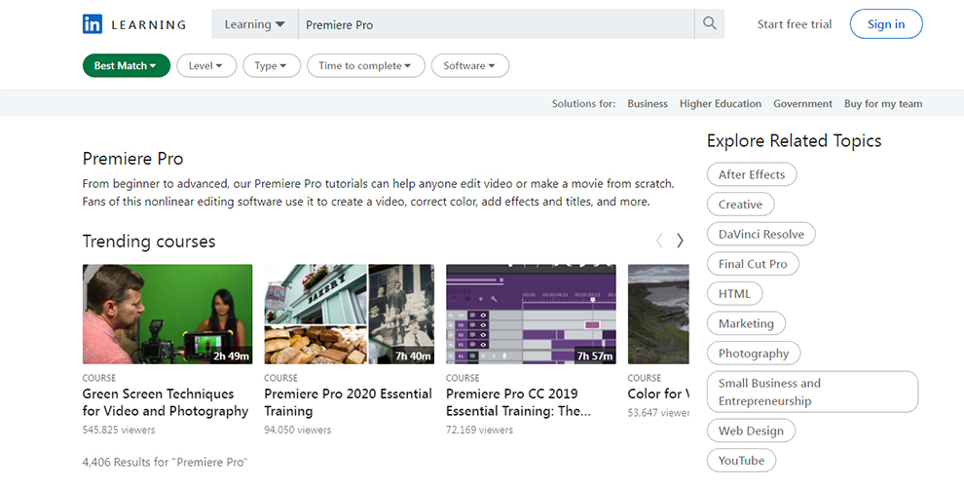Open Premiere Pro 2020 Essential Training thumbnail
The image size is (964, 487).
click(x=349, y=315)
